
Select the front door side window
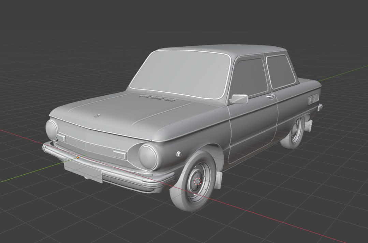pos(251,77)
